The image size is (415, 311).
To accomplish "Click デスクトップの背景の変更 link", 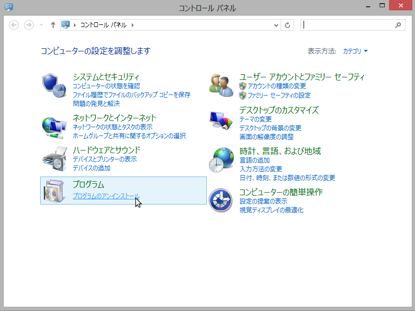I will tap(270, 128).
